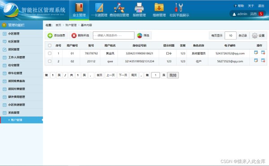269x166 pixels.
Task: Click the 系统管理员 role cell
Action: [199, 53]
